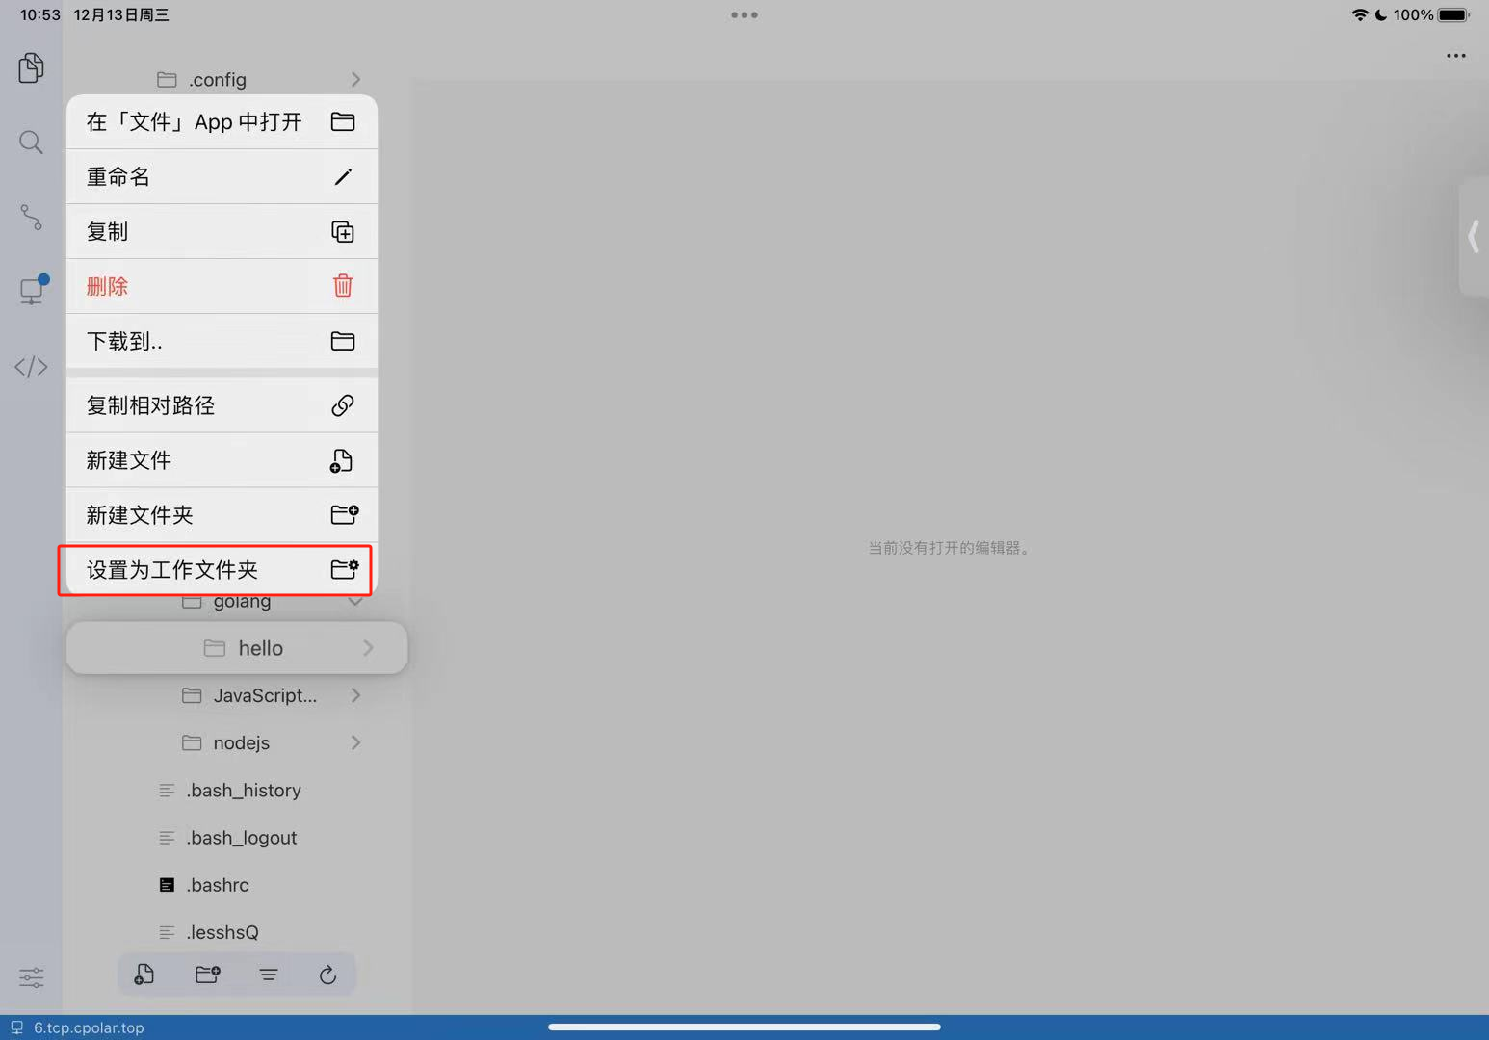Click the trash icon beside 删除

point(343,286)
